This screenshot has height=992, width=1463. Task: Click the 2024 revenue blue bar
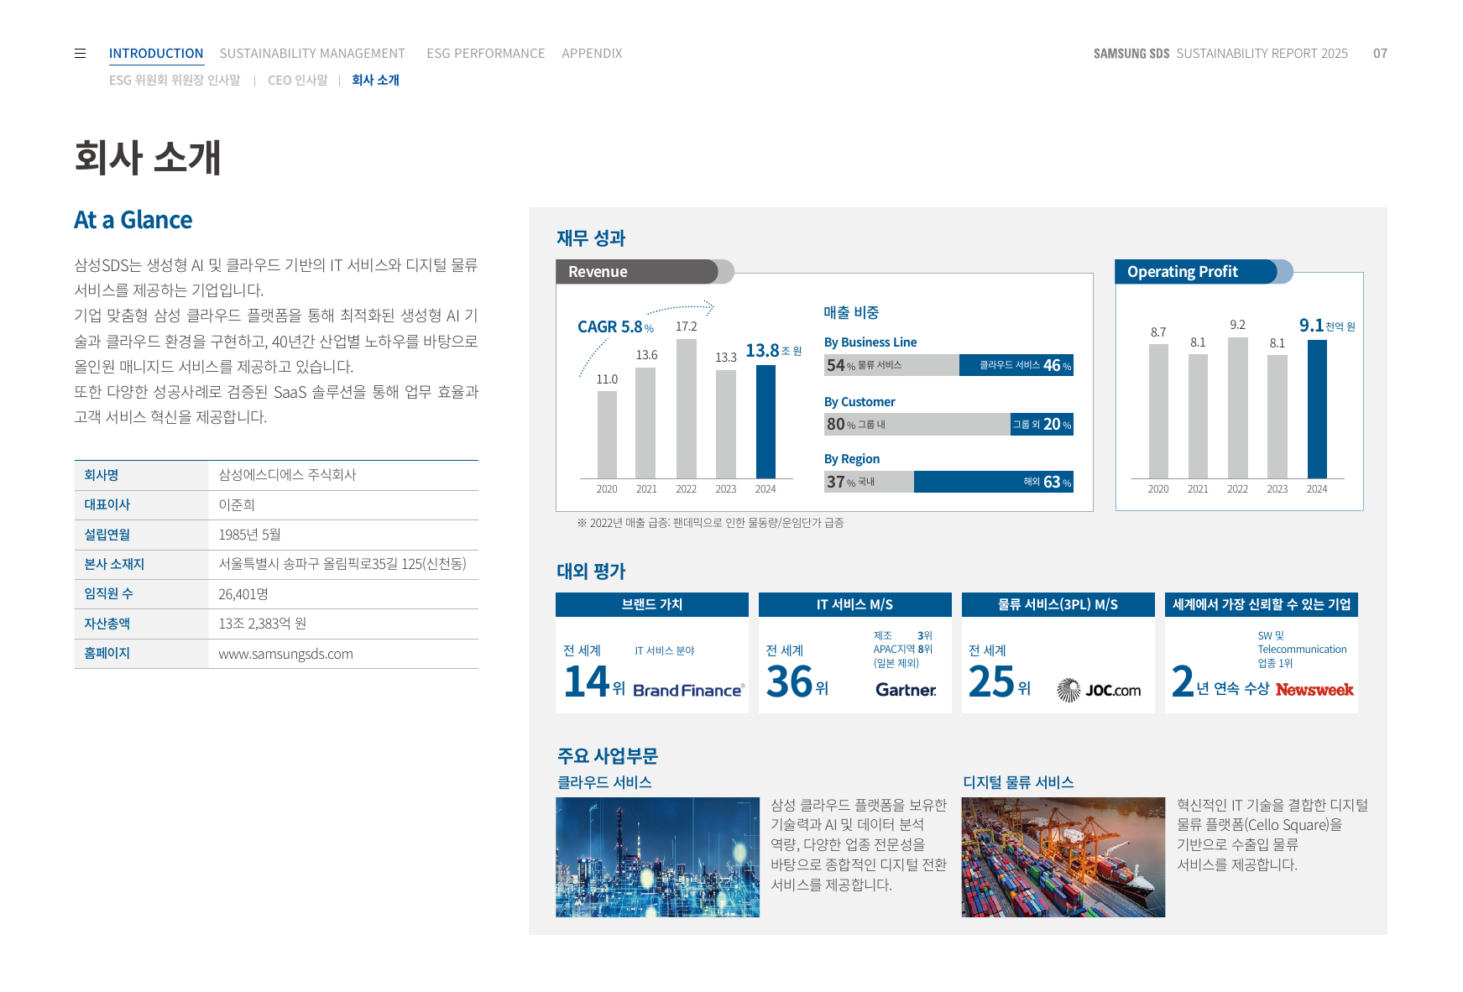[765, 421]
